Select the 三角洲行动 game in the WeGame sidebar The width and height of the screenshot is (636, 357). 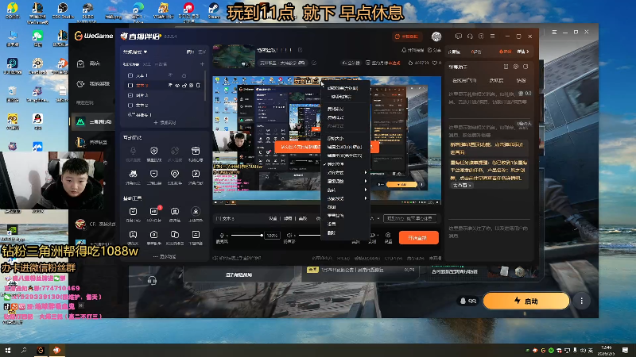click(93, 121)
